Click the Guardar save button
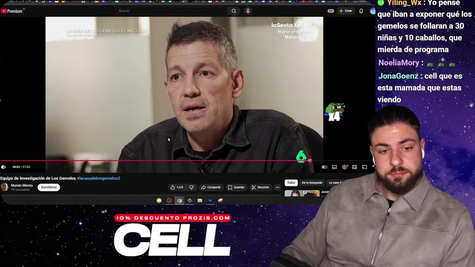Viewport: 475px width, 267px height. tap(236, 187)
